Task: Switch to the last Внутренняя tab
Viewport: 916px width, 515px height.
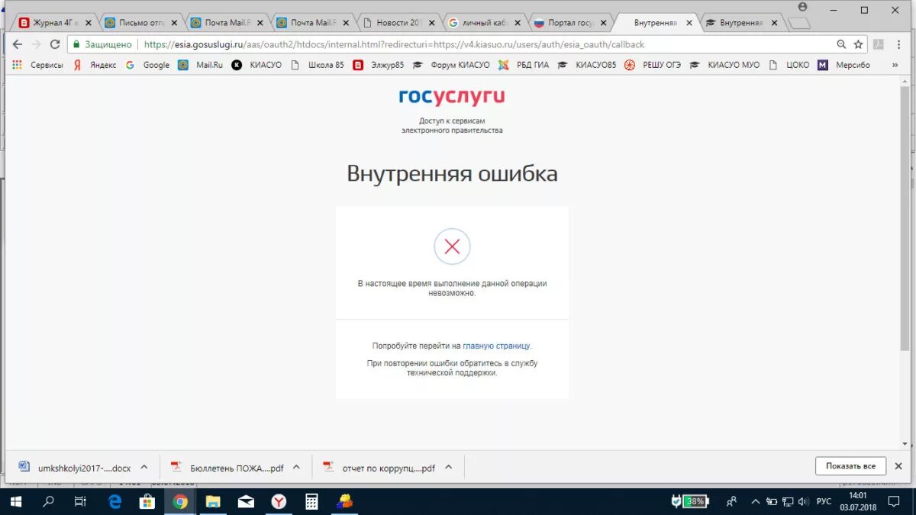Action: point(740,23)
